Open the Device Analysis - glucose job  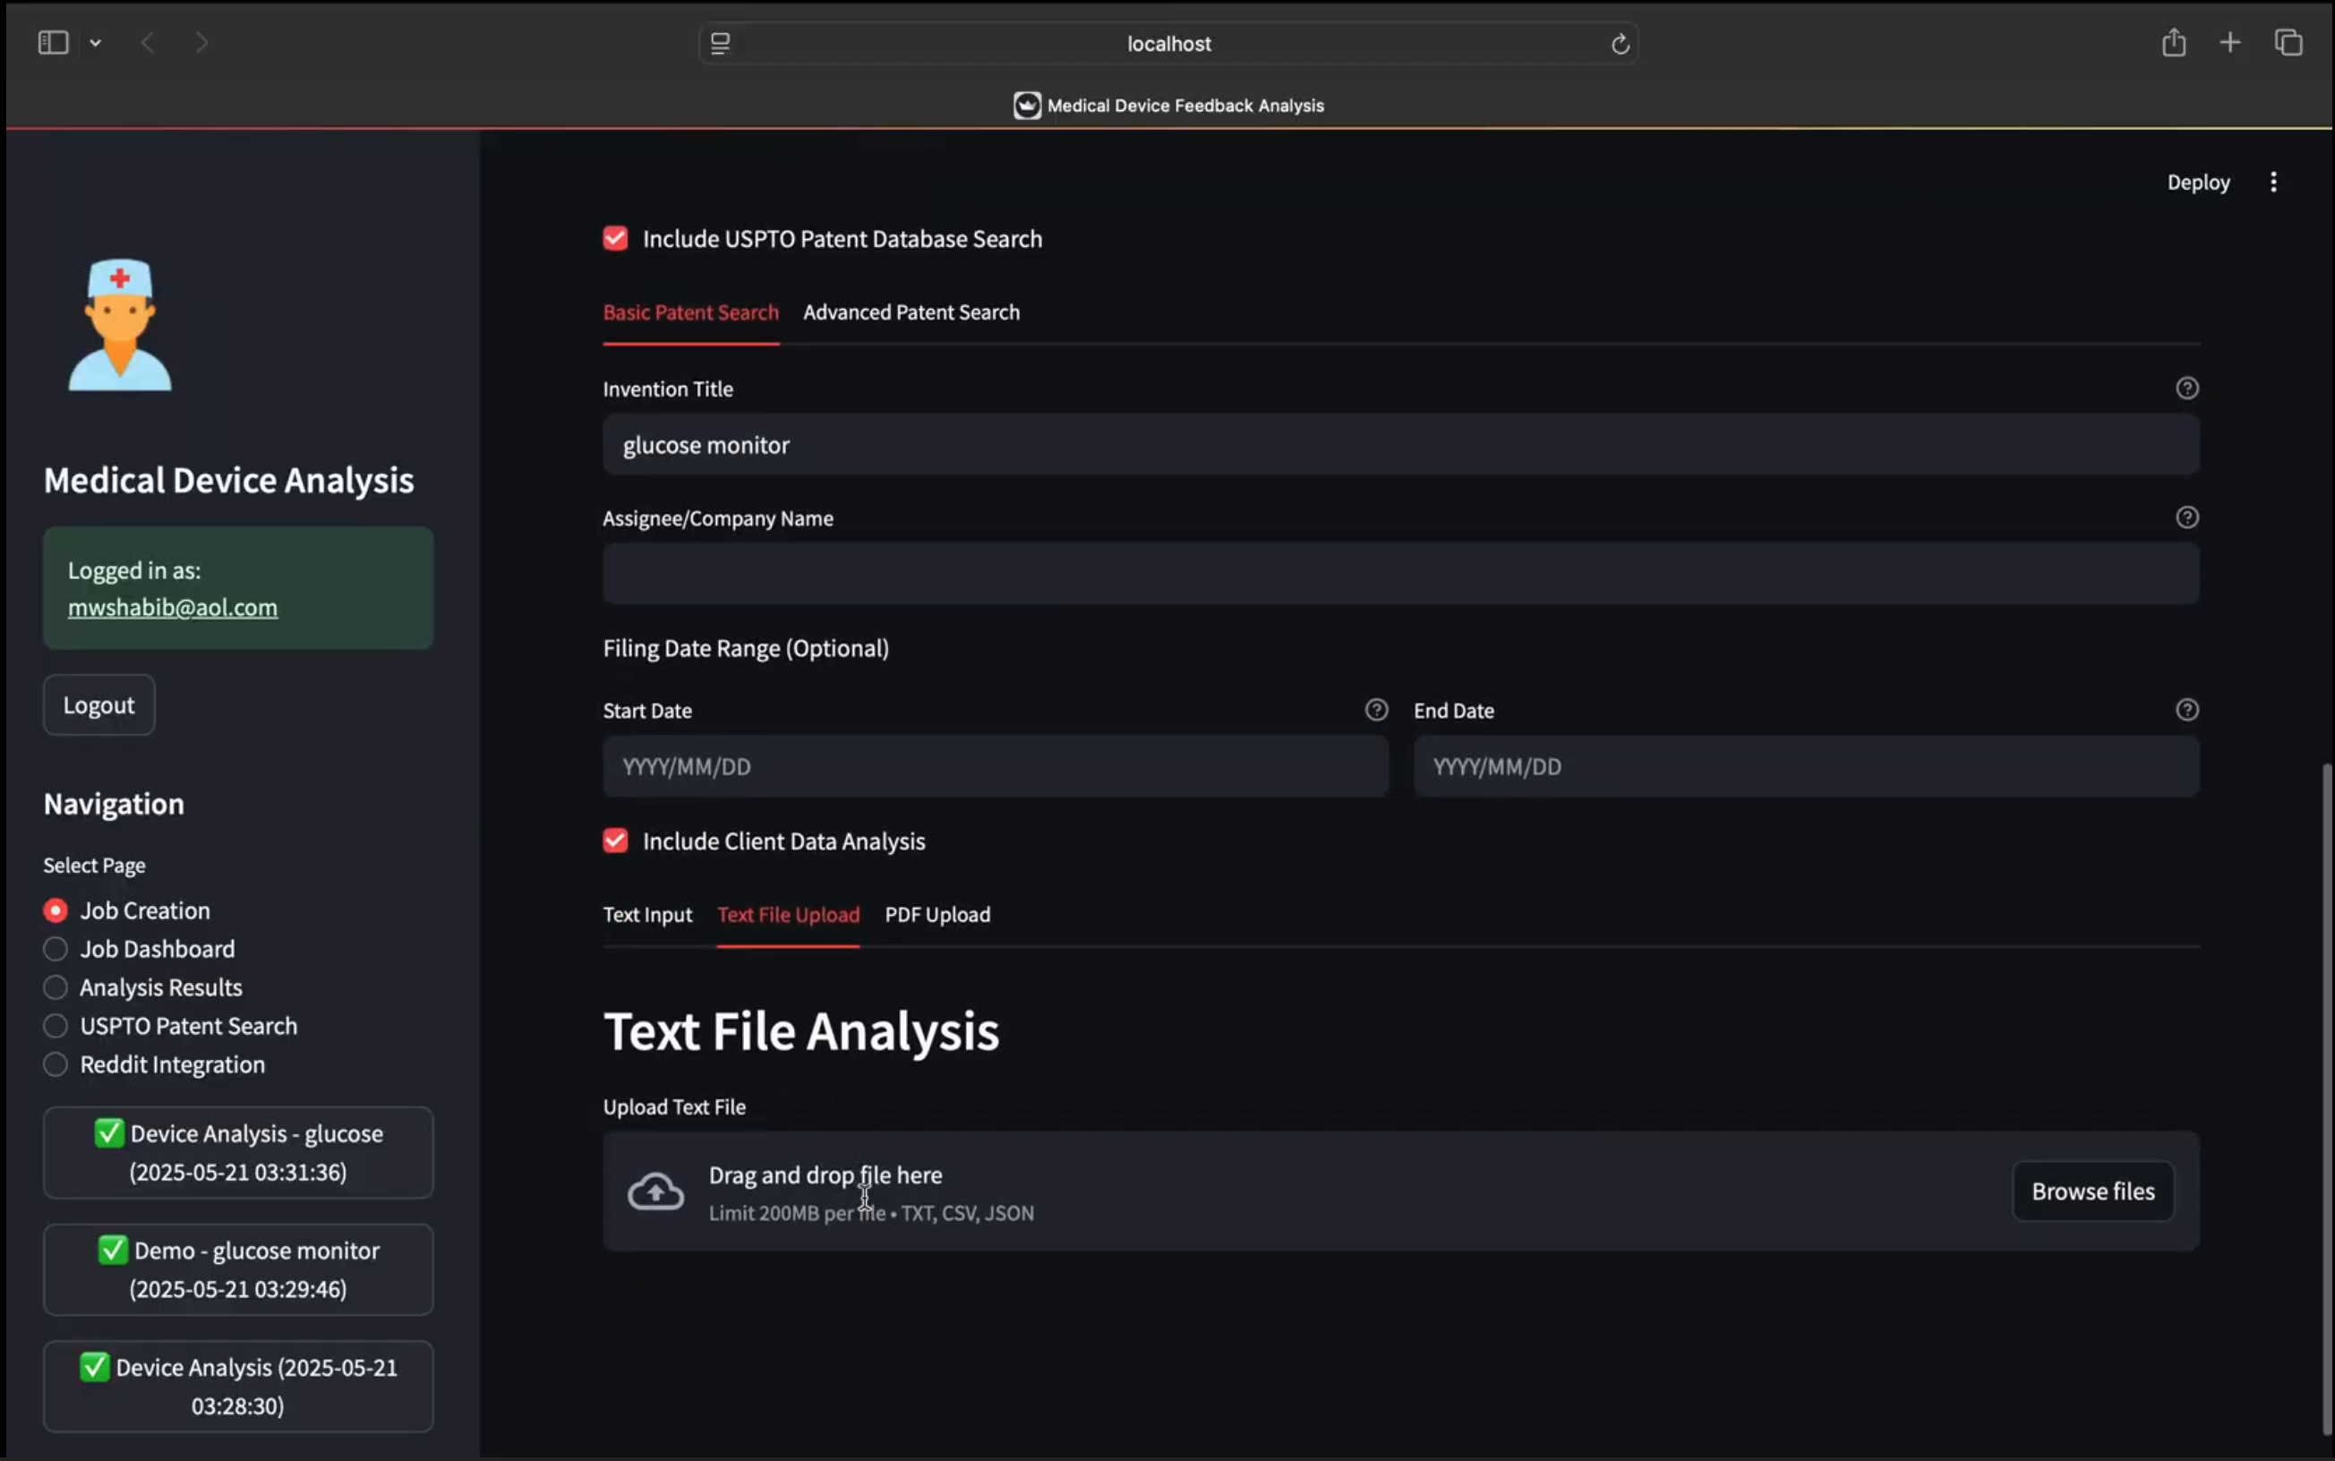tap(237, 1153)
